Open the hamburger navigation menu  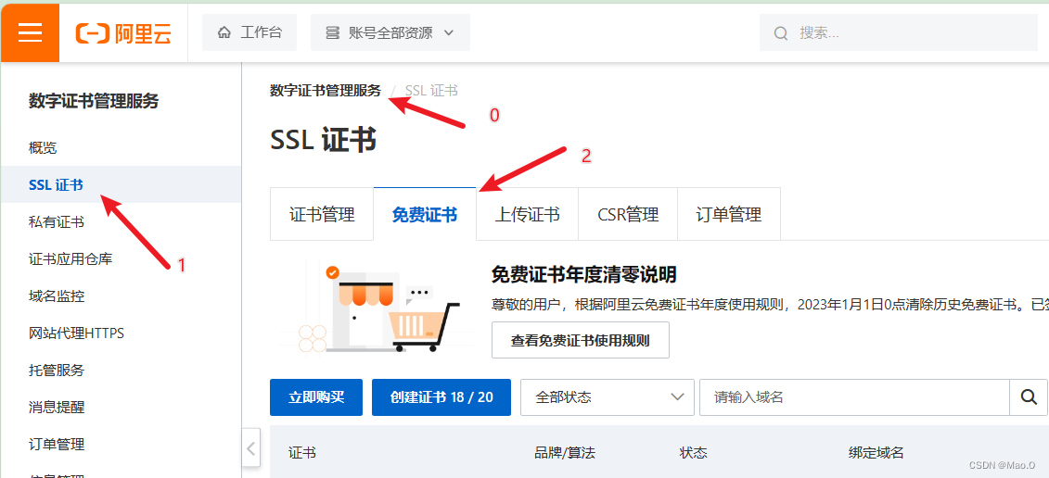(x=30, y=32)
